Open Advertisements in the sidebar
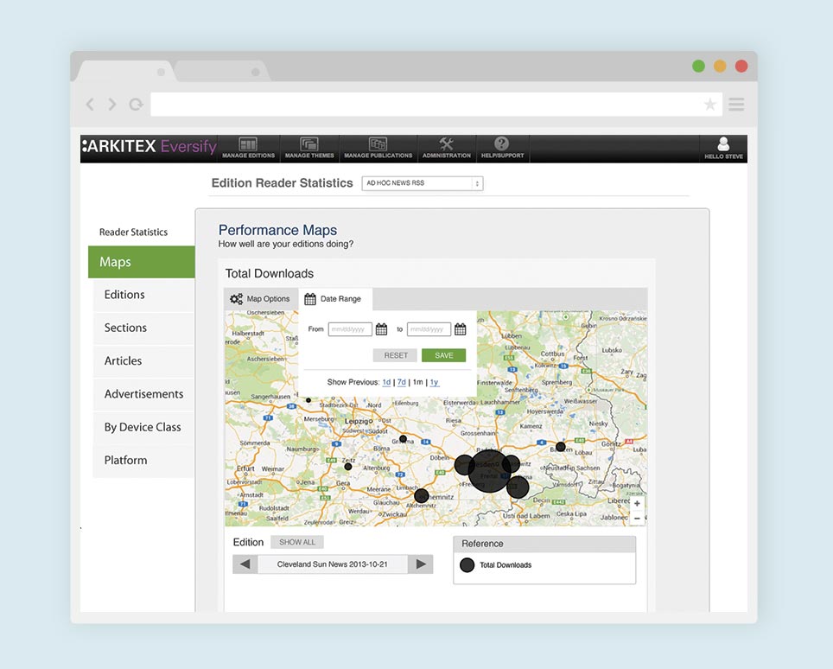Screen dimensions: 833x669 click(143, 394)
